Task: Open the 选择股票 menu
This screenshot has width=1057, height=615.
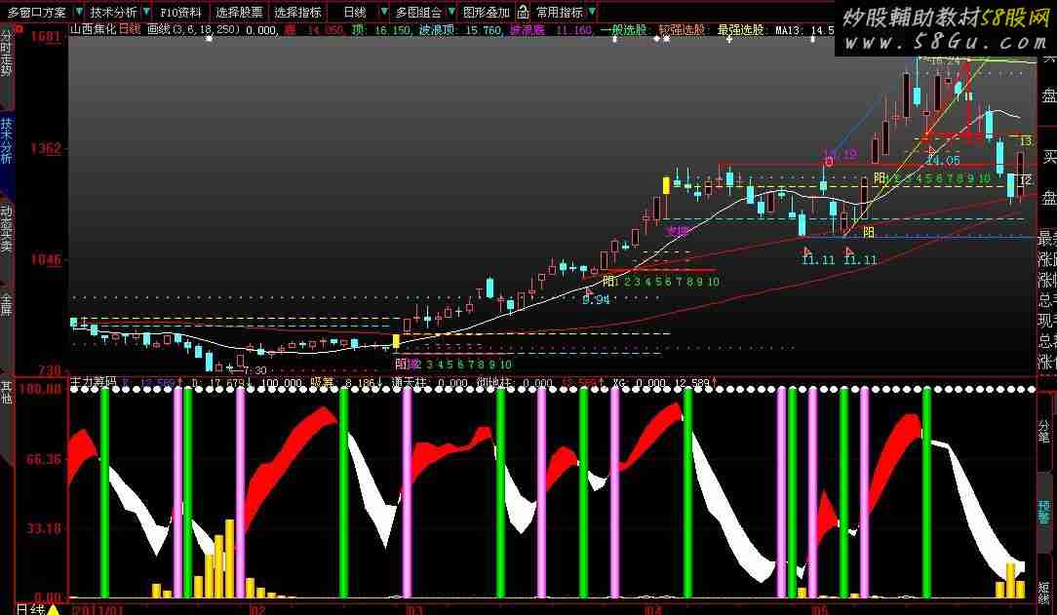Action: 239,12
